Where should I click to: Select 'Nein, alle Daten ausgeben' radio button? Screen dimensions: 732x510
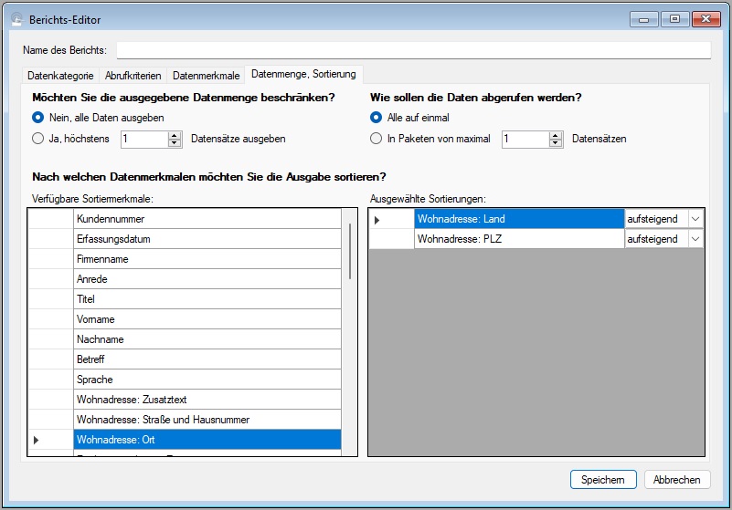38,118
